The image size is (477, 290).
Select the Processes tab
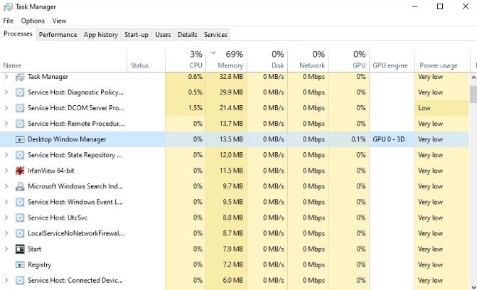(x=18, y=34)
